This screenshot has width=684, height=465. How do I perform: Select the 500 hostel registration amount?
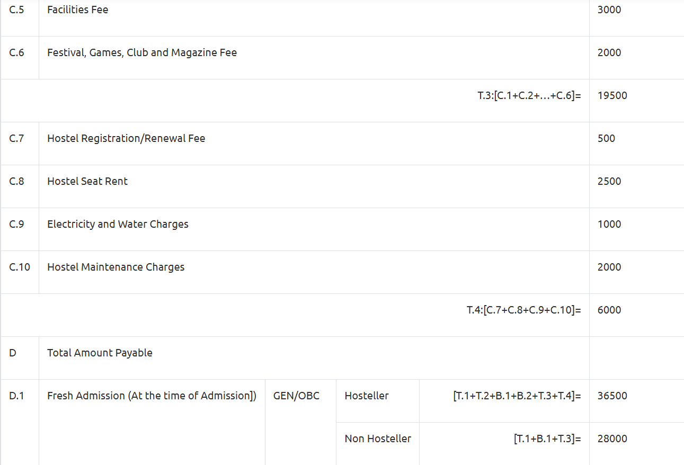coord(606,138)
